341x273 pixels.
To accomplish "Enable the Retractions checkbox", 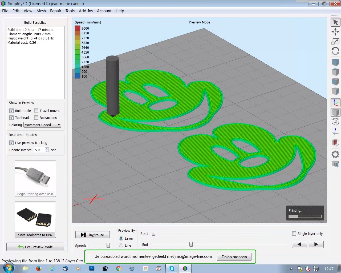I will click(36, 118).
